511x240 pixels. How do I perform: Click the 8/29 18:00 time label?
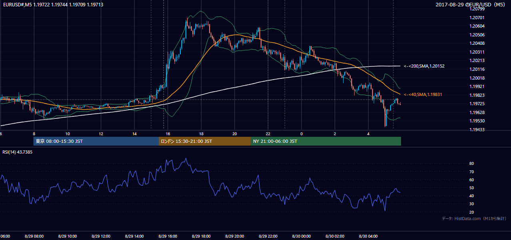(x=201, y=236)
